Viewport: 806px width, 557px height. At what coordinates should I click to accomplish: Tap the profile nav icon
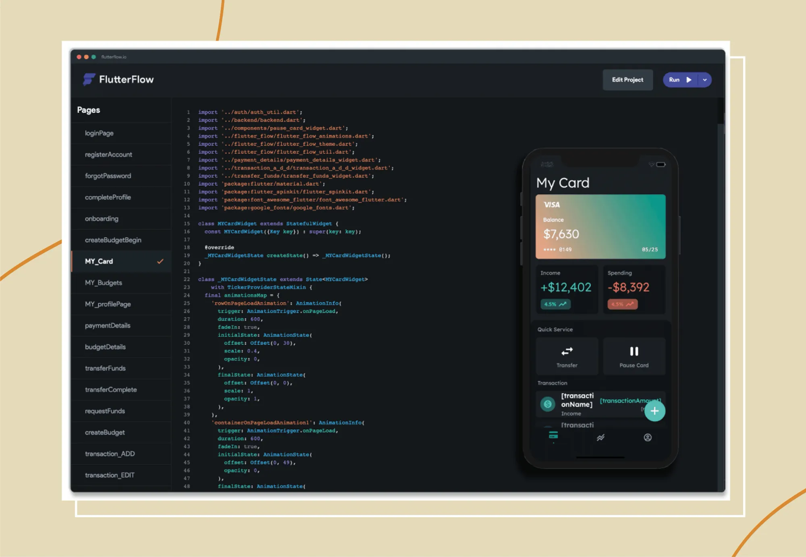(648, 437)
